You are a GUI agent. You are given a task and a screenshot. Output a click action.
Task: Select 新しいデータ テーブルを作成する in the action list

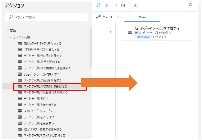click(43, 43)
